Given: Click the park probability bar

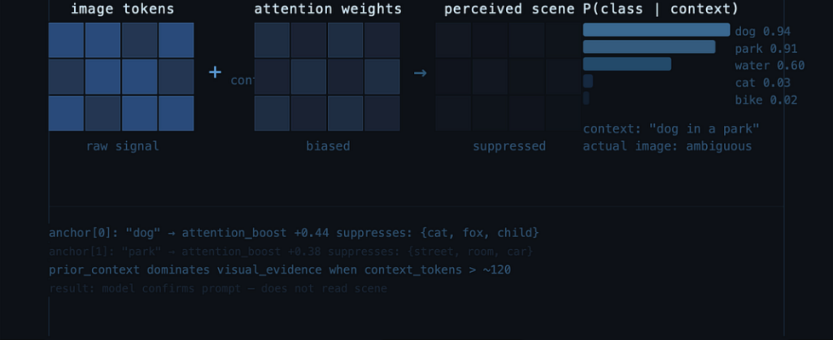Looking at the screenshot, I should 649,48.
